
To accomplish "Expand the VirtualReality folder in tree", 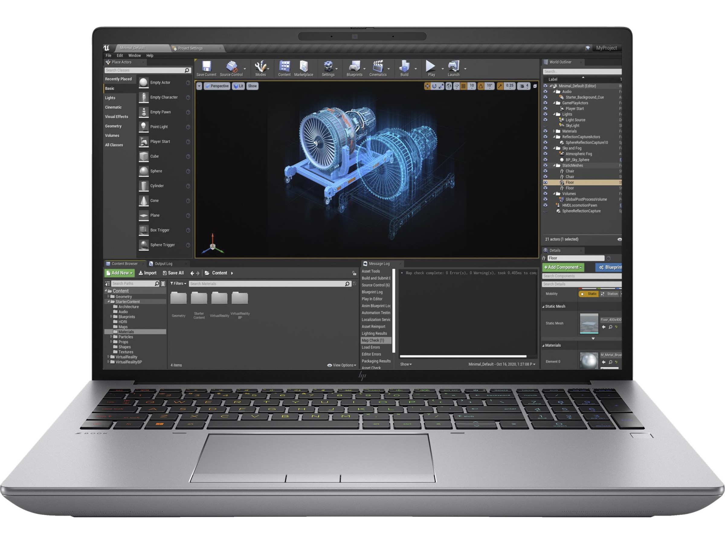I will coord(108,357).
